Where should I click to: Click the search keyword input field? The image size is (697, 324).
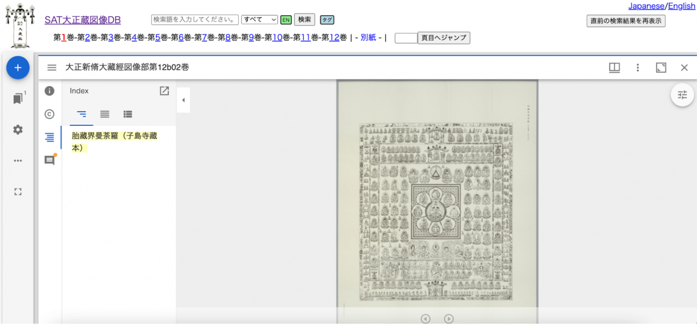195,20
